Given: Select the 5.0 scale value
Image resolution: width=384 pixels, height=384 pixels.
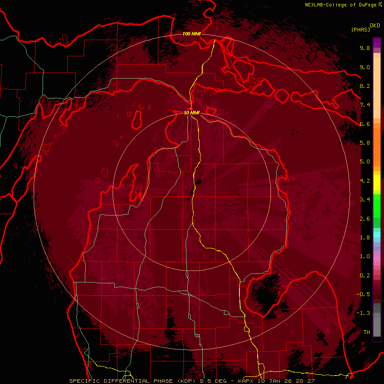Looking at the screenshot, I should click(365, 162).
